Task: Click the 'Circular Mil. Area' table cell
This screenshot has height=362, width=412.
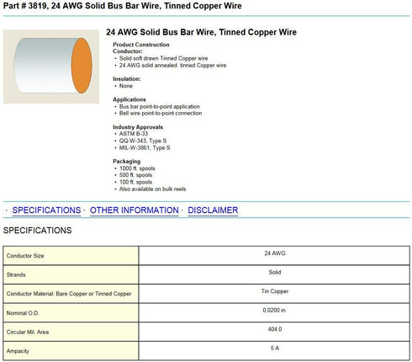Action: click(x=71, y=332)
